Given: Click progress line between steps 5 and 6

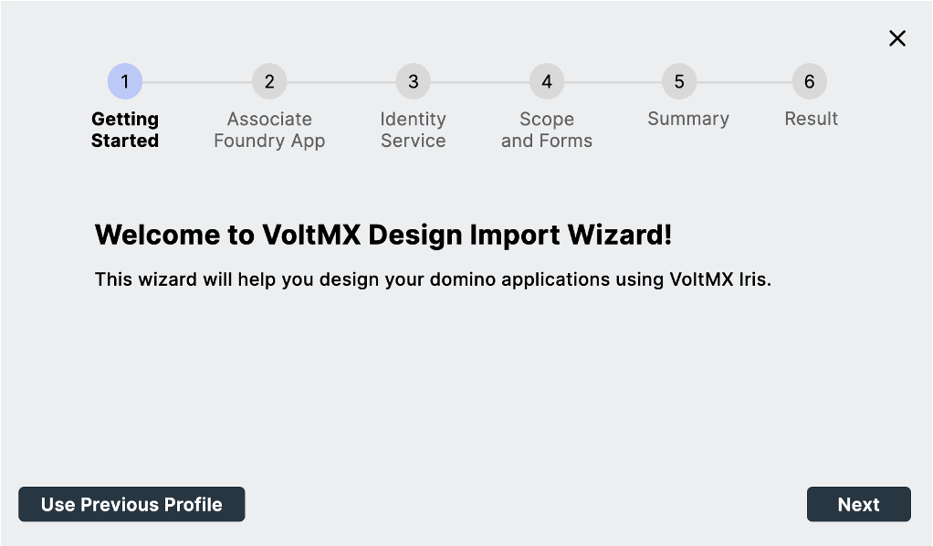Looking at the screenshot, I should click(745, 82).
